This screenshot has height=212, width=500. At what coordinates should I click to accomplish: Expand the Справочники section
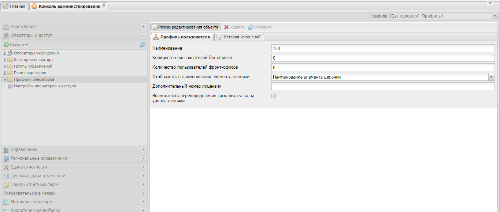(x=143, y=149)
